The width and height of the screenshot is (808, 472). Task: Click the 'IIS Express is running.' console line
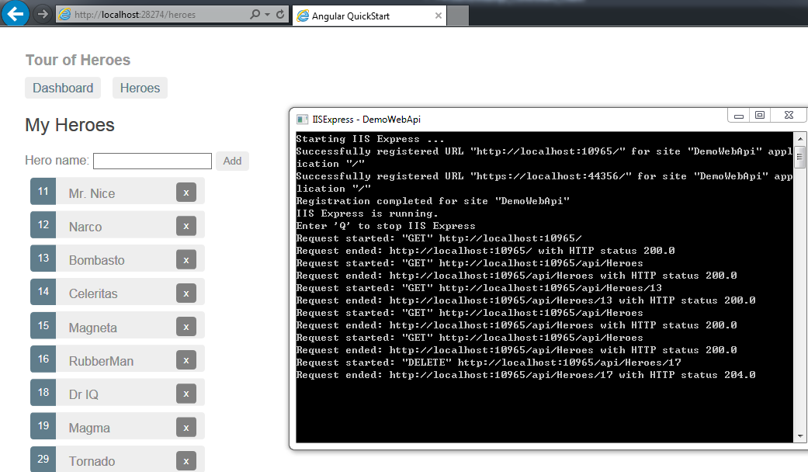pos(367,213)
